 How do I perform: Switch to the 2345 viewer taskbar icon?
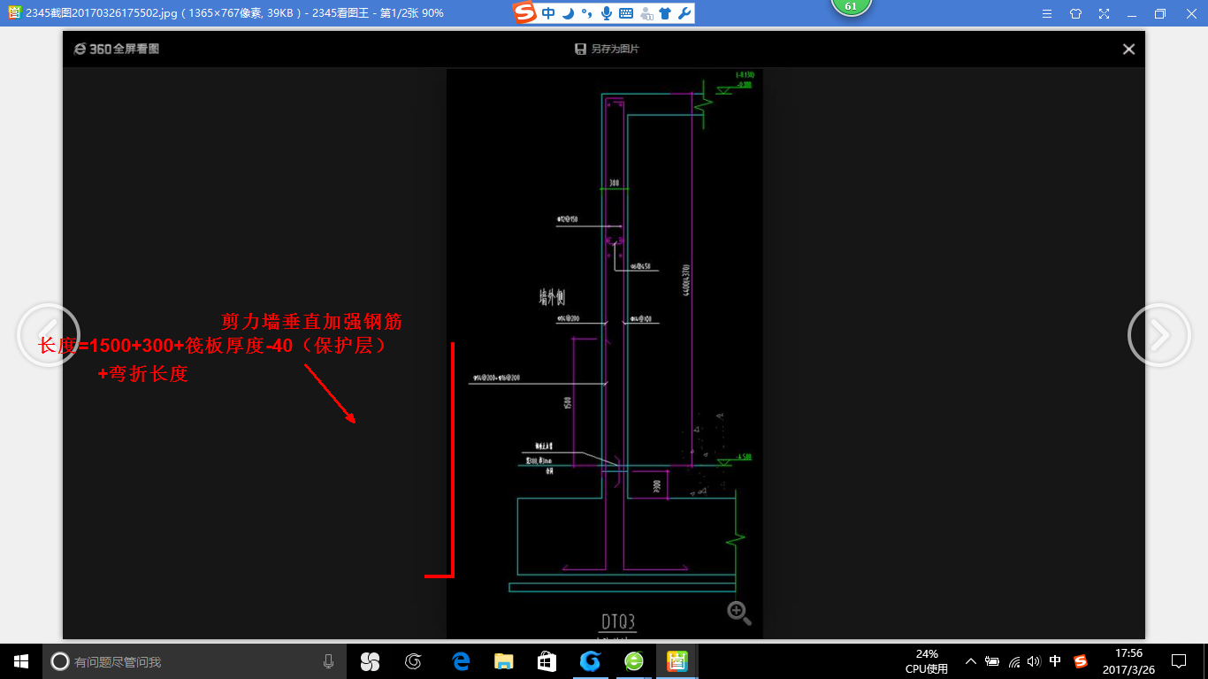click(677, 661)
